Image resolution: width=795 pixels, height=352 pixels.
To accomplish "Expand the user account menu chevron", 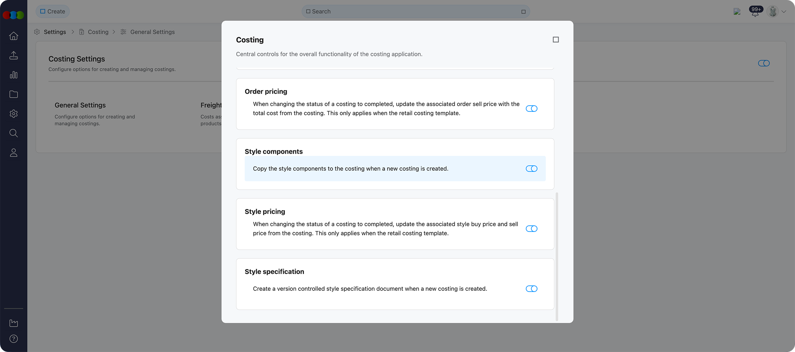I will point(784,12).
